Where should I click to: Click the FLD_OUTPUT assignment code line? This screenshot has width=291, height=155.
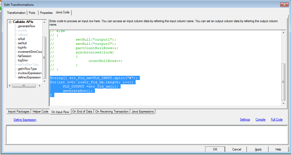[x=90, y=86]
